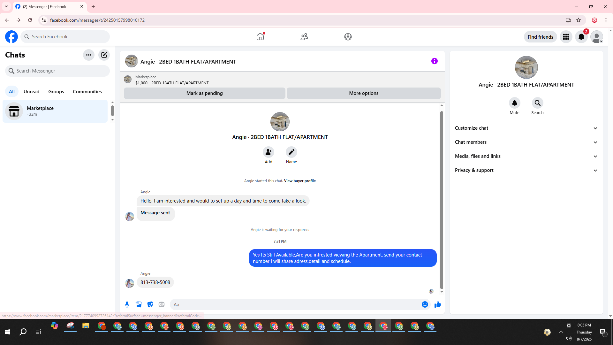Click the Search Facebook field
This screenshot has height=345, width=613.
pos(65,37)
